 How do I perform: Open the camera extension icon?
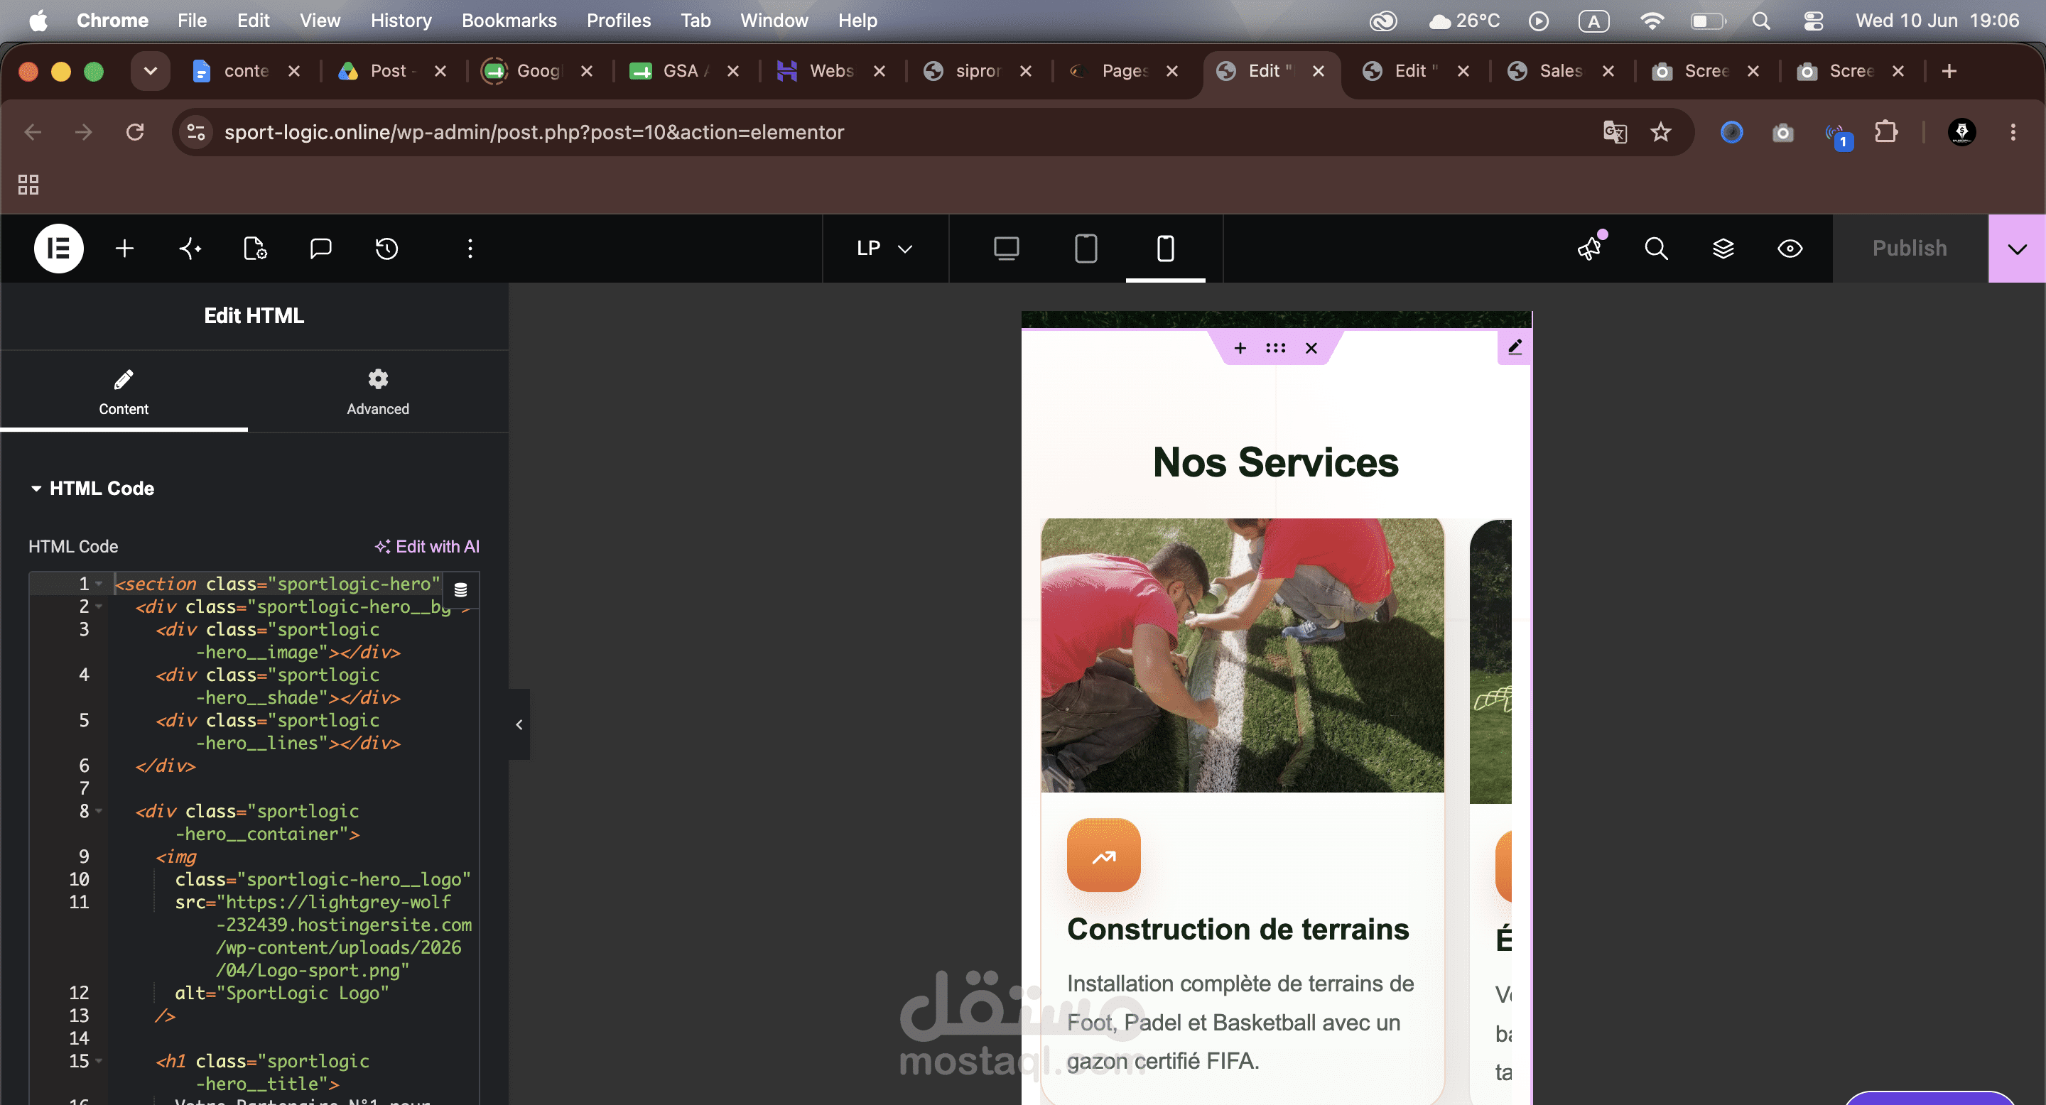click(x=1783, y=132)
